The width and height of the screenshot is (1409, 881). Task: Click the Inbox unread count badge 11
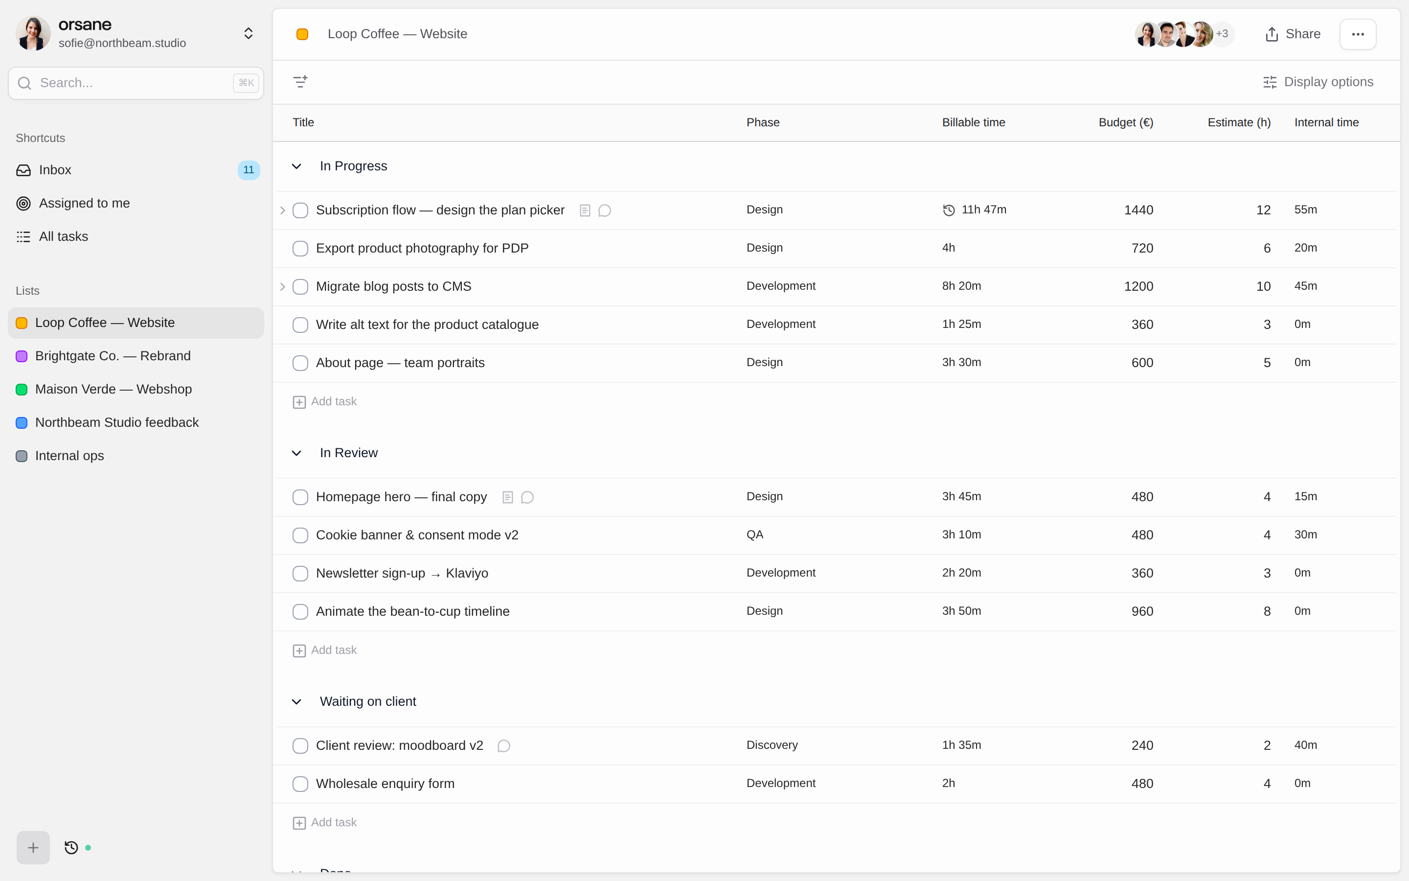[x=249, y=170]
